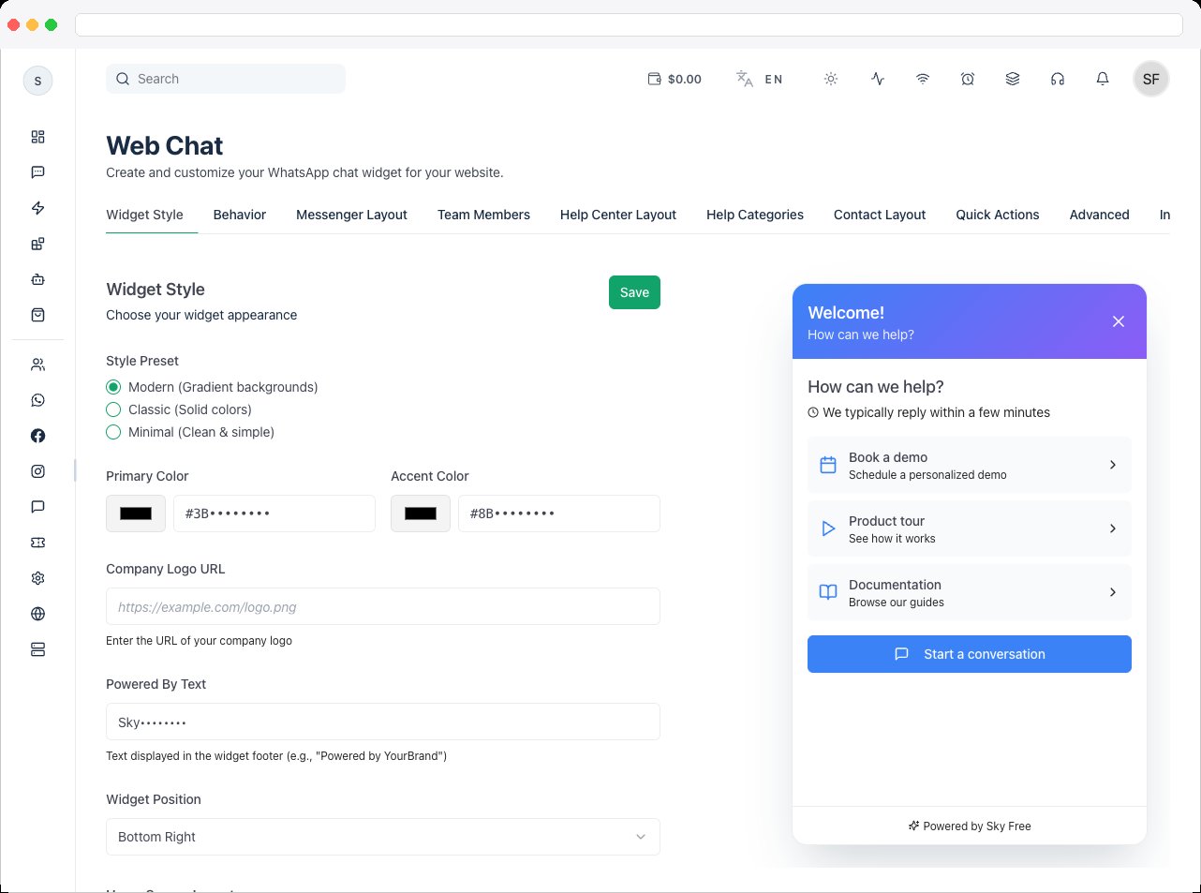Viewport: 1201px width, 893px height.
Task: Click the Start a conversation button
Action: 970,654
